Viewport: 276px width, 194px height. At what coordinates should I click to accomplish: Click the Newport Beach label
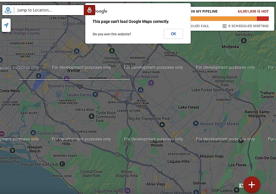(x=35, y=149)
